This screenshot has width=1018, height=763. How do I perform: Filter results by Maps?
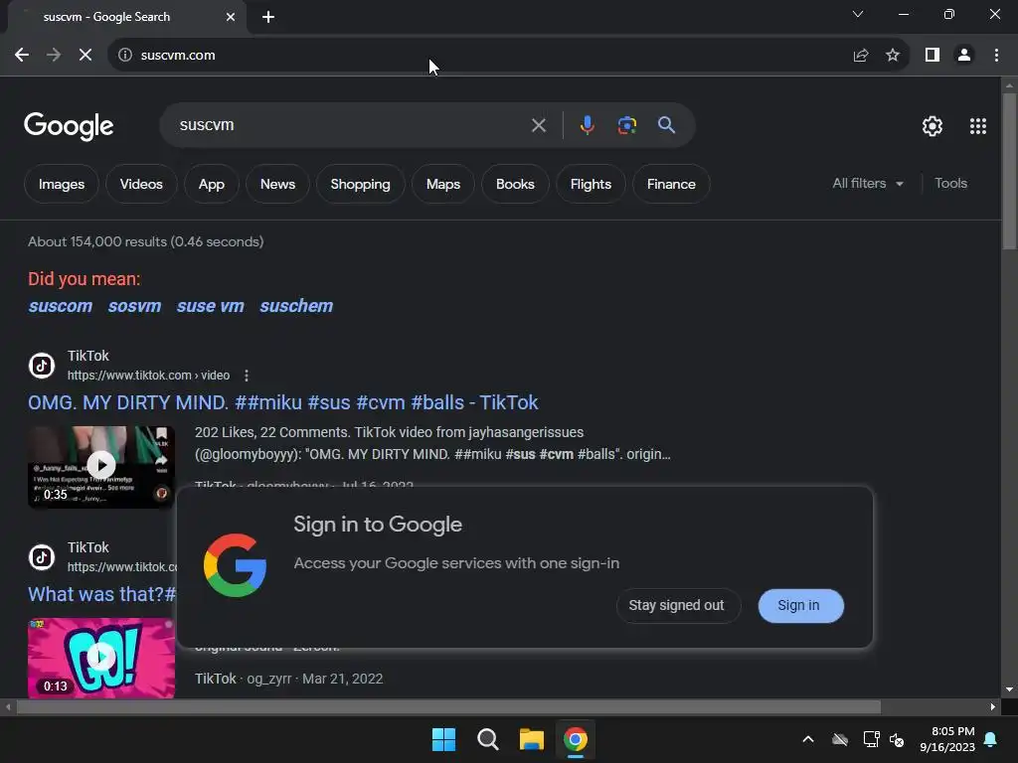pos(442,184)
